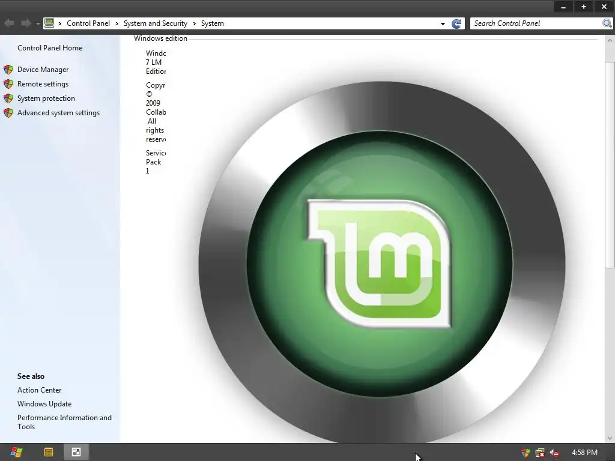The image size is (615, 461).
Task: Click the Windows edition heading
Action: click(160, 38)
